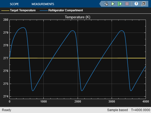Toggle Refrigerator Compartment signal visibility in legend
This screenshot has width=151, height=113.
[x=66, y=10]
